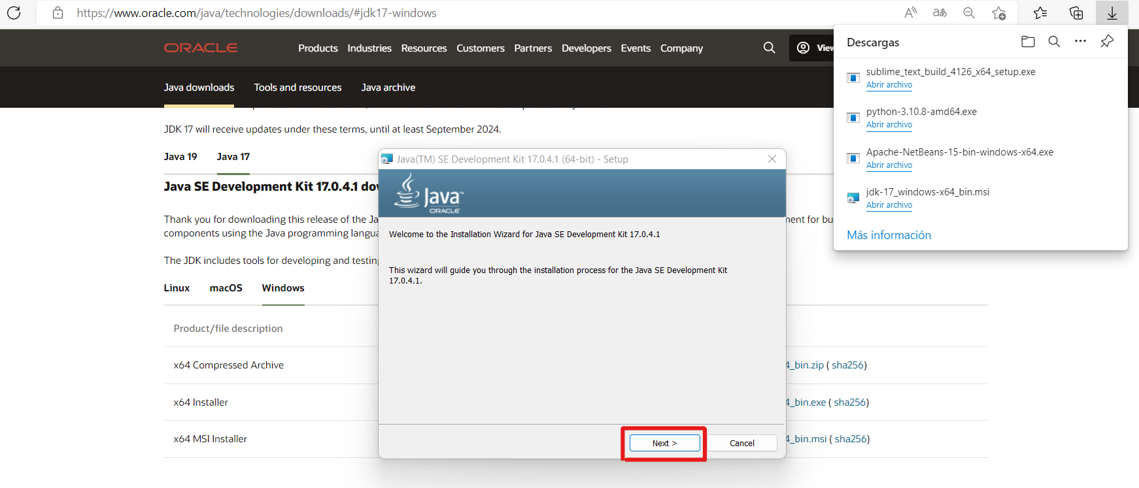
Task: Click the x64 MSI Installer row text
Action: pyautogui.click(x=211, y=439)
